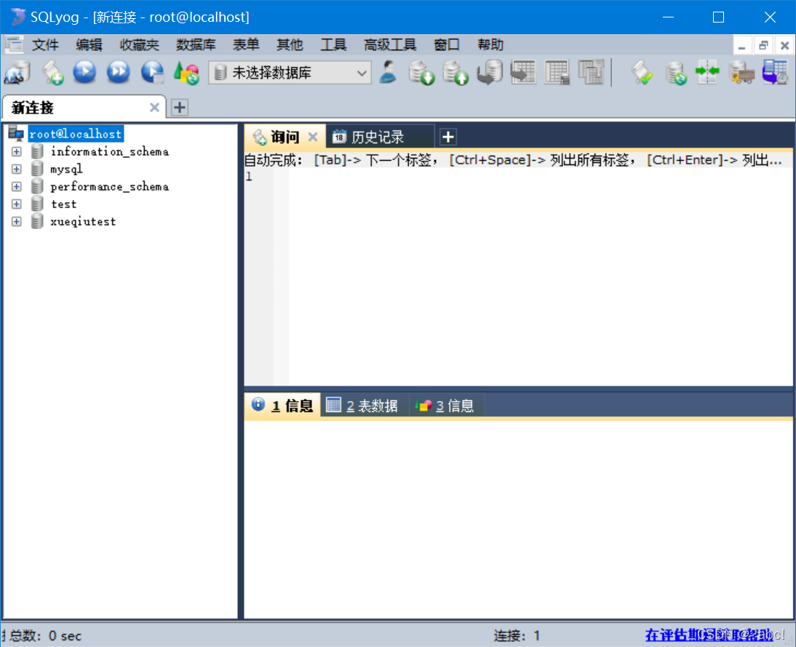
Task: Click the schema sync green arrows icon
Action: pyautogui.click(x=708, y=71)
